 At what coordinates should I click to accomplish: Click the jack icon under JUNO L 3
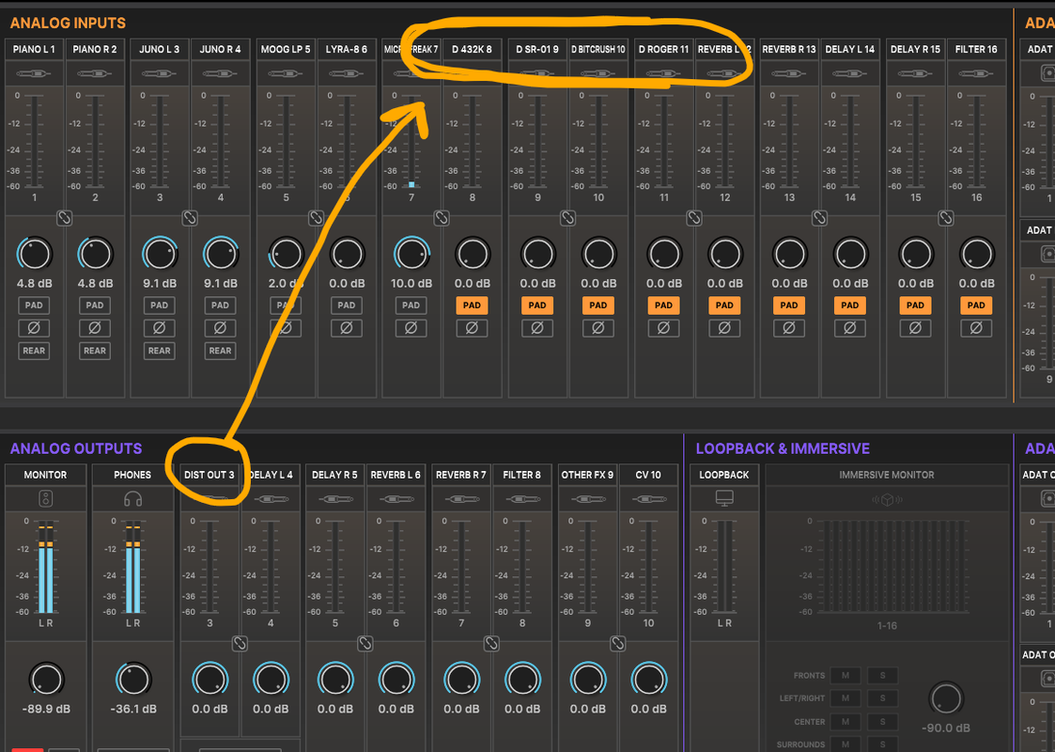pos(160,73)
